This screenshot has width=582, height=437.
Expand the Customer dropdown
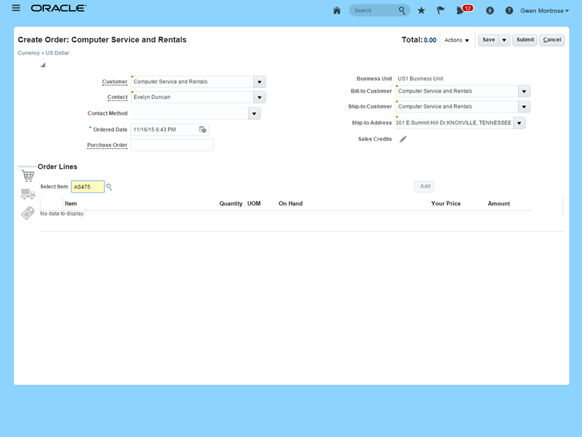(x=259, y=82)
